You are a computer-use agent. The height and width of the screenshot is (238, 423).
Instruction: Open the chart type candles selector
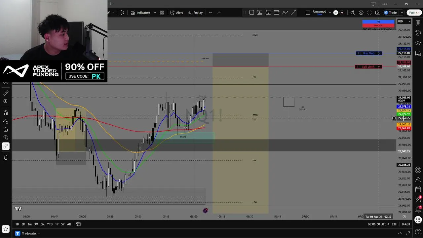tap(122, 13)
